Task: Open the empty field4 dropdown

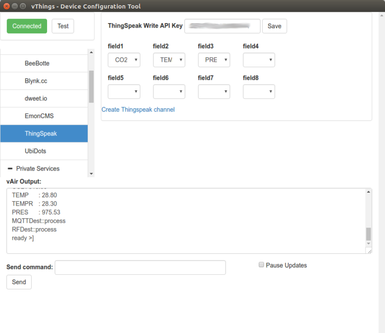Action: (259, 60)
